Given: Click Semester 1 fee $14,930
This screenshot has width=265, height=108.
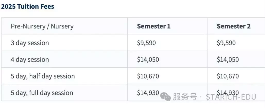Looking at the screenshot, I should click(x=148, y=93).
